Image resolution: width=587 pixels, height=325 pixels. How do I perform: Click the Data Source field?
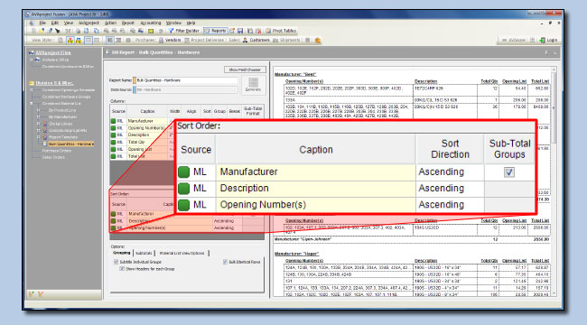tap(187, 90)
